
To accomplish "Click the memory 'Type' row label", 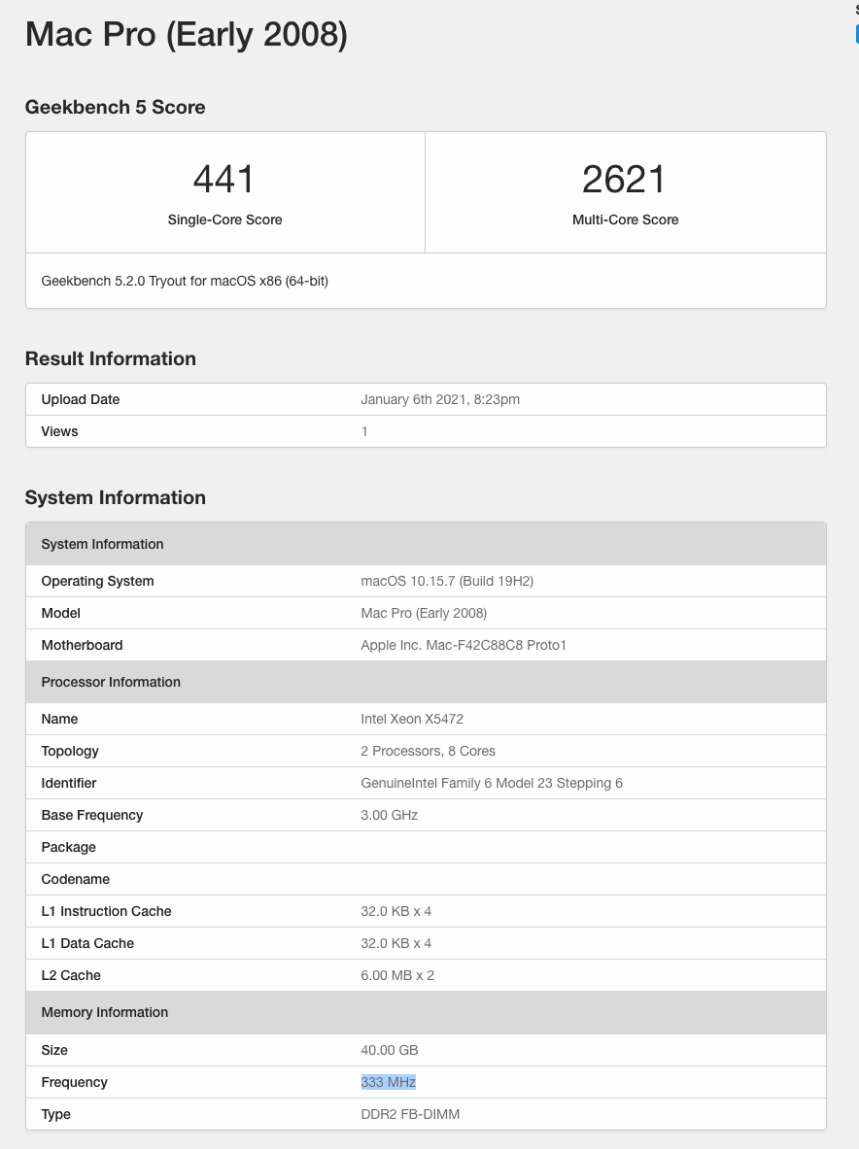I will [56, 1115].
